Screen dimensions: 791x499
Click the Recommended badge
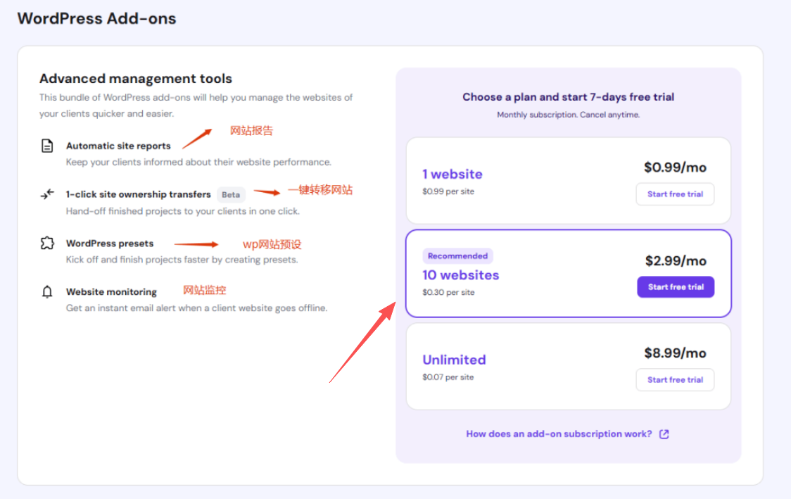pyautogui.click(x=457, y=255)
